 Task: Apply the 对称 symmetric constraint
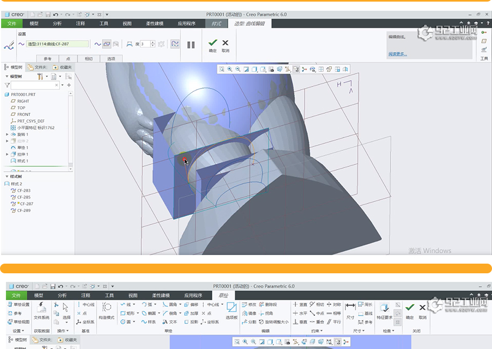pos(334,304)
